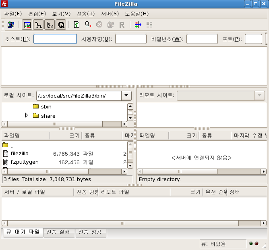Click the red activity indicator light
The image size is (269, 250).
click(x=257, y=244)
